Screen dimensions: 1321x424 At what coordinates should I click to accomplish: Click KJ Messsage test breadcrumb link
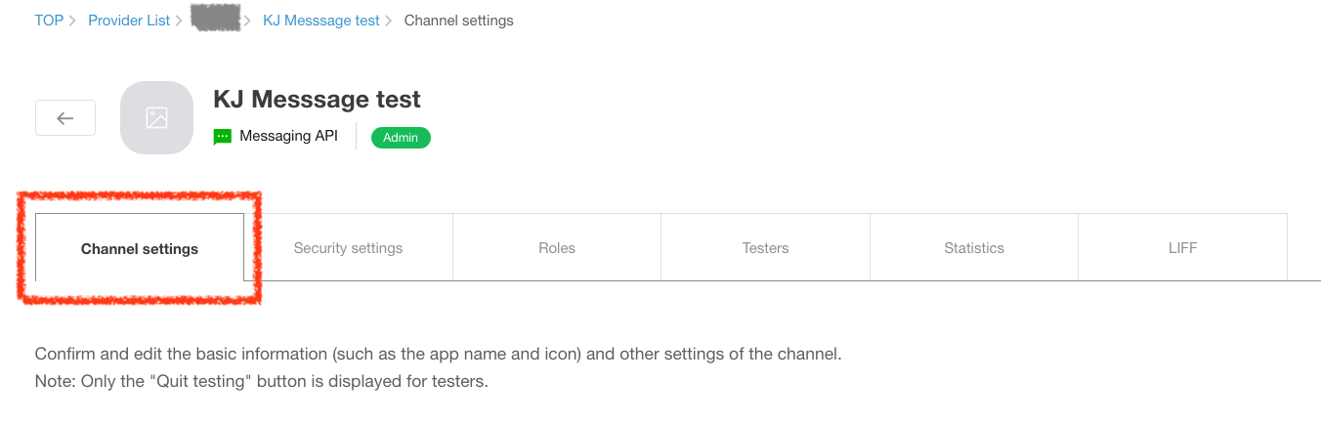coord(321,21)
